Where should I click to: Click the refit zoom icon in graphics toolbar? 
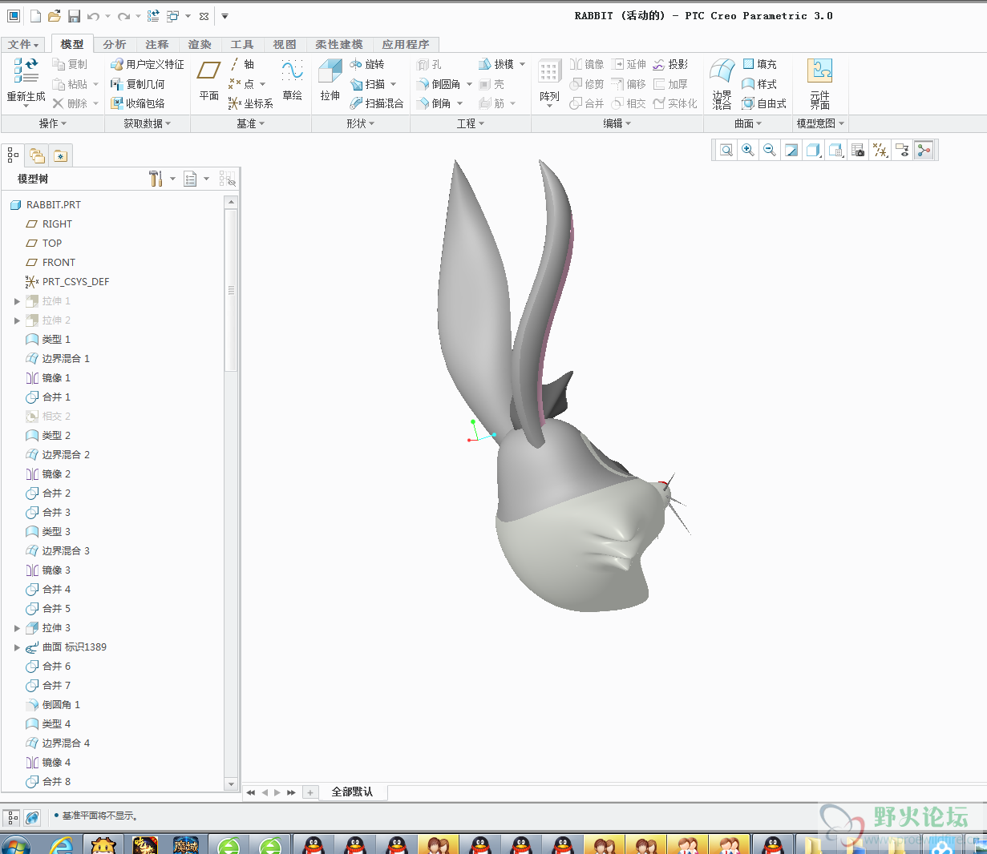(x=726, y=150)
